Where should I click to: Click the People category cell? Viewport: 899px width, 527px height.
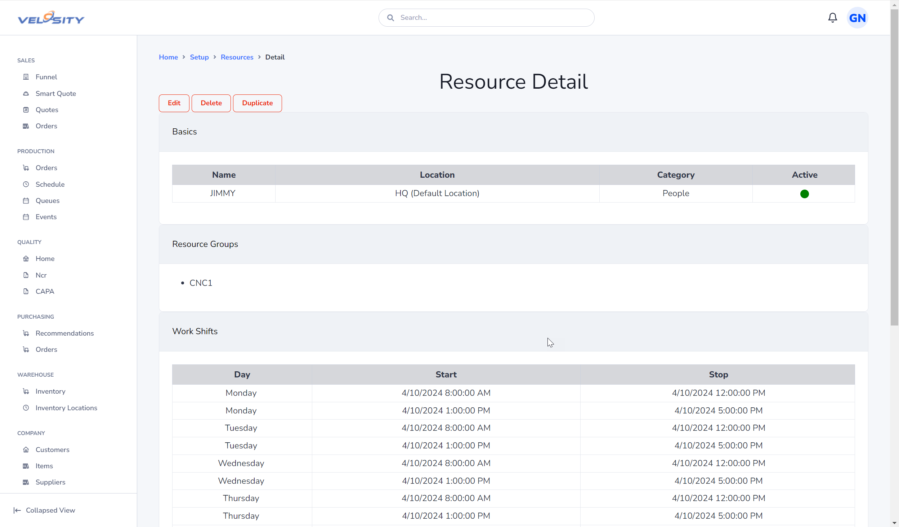(x=676, y=194)
